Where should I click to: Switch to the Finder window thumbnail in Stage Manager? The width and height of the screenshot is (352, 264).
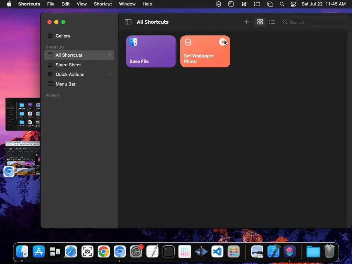coord(23,114)
